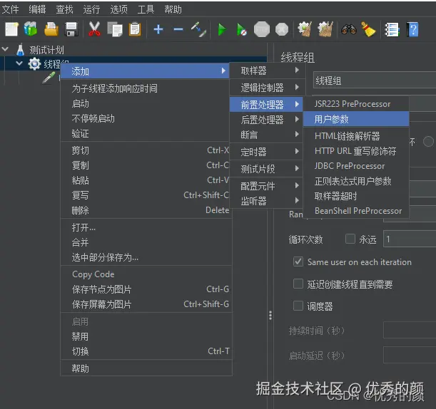Open the 选项 menu
436x409 pixels.
(x=118, y=9)
